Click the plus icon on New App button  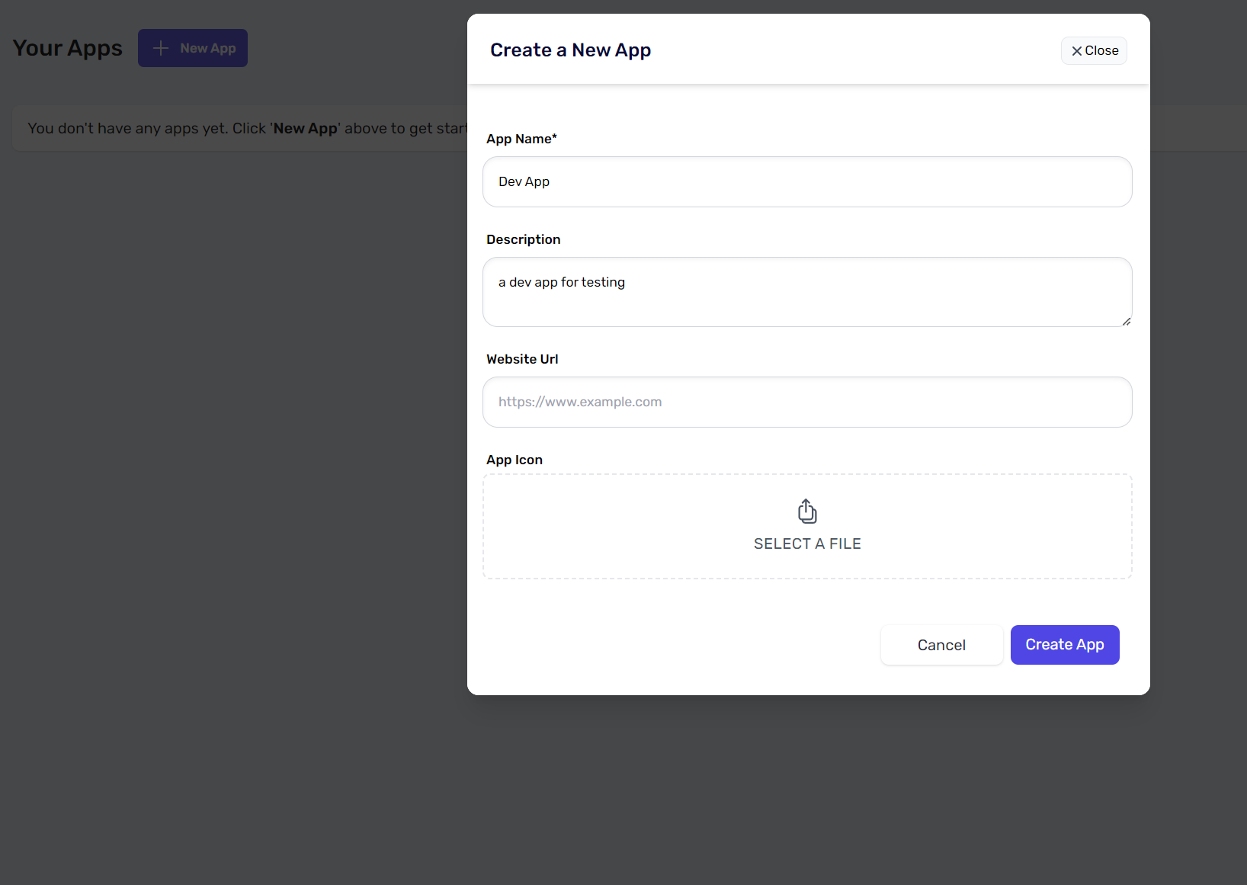tap(161, 48)
